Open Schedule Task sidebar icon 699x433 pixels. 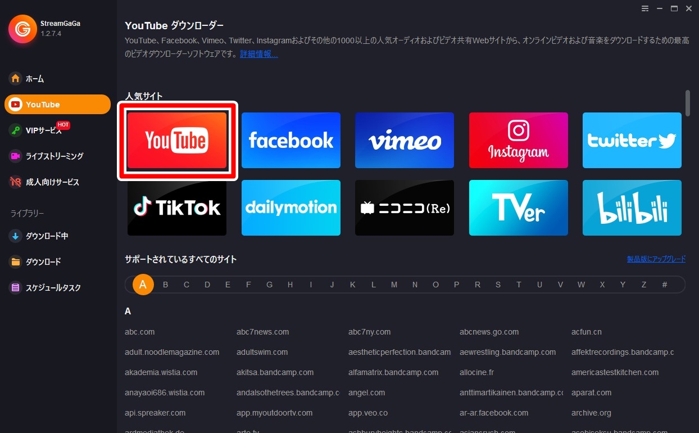(16, 288)
